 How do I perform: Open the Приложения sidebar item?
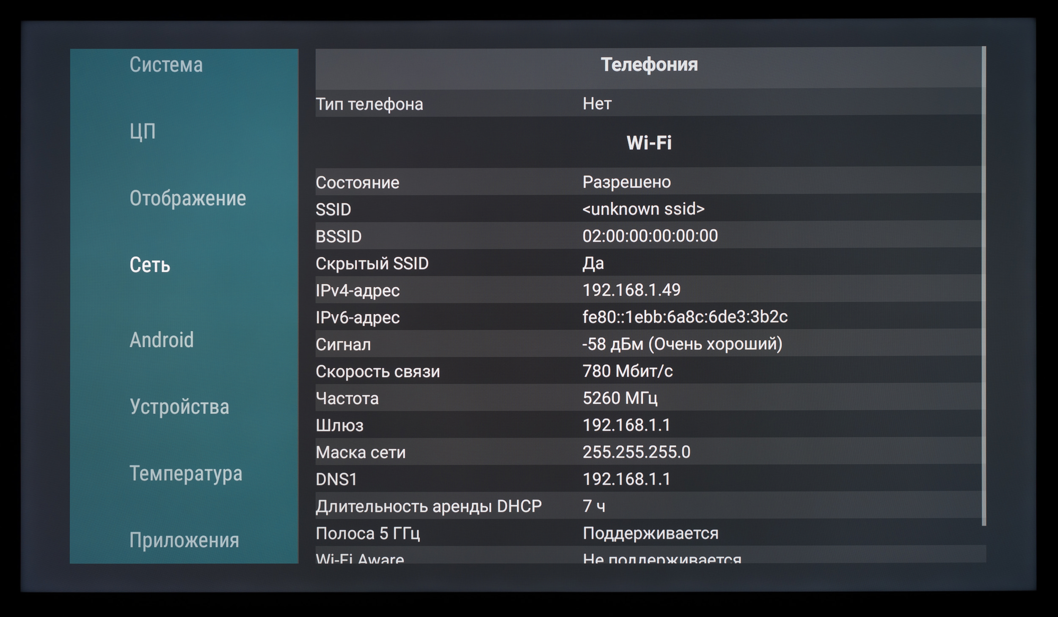click(184, 540)
